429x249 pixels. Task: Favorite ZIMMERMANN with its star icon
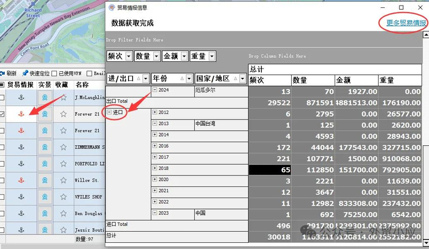point(64,147)
